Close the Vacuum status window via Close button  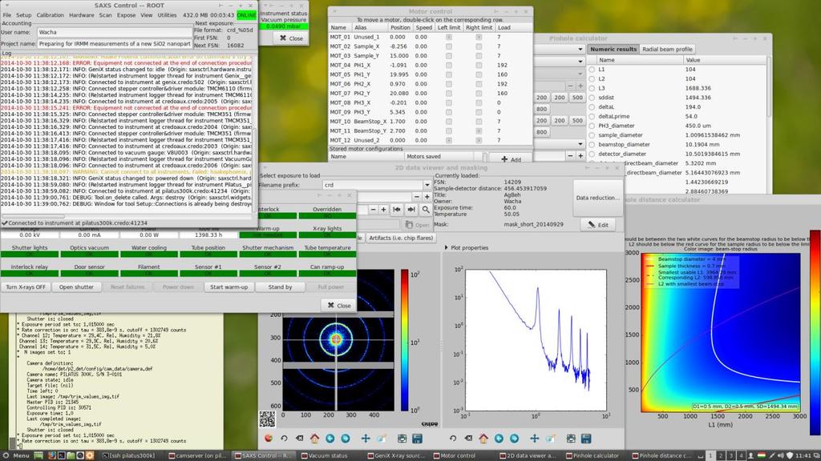point(291,38)
